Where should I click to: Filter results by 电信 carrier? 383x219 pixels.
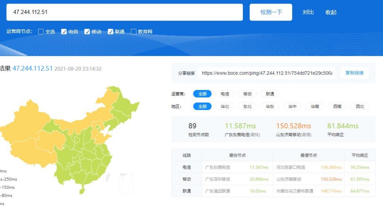[x=225, y=94]
